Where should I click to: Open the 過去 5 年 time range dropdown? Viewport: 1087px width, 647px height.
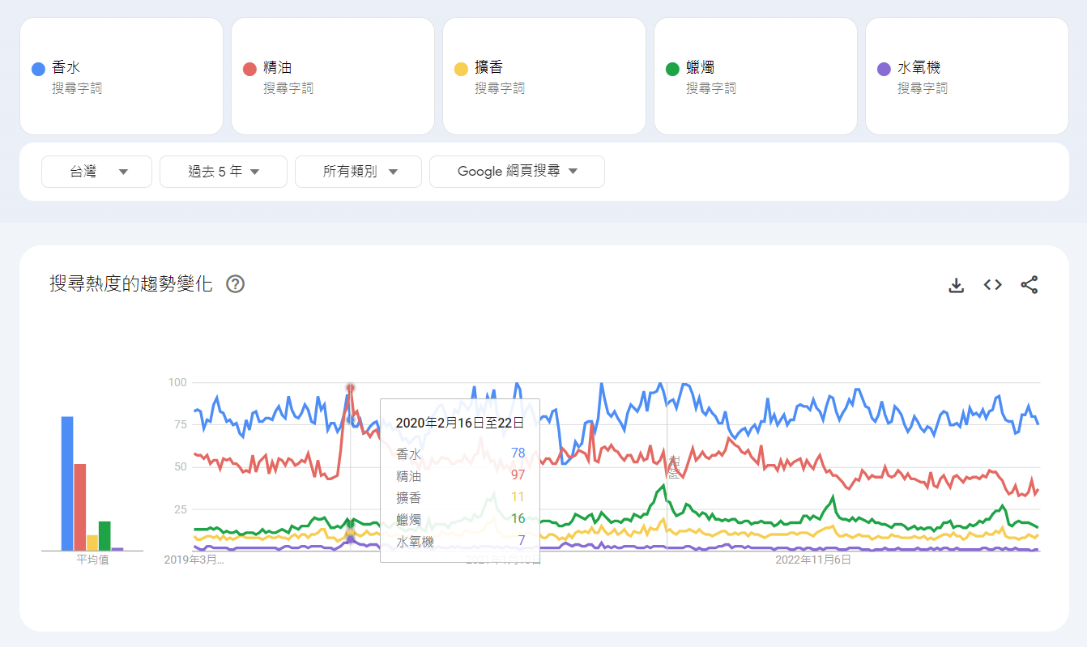coord(224,172)
